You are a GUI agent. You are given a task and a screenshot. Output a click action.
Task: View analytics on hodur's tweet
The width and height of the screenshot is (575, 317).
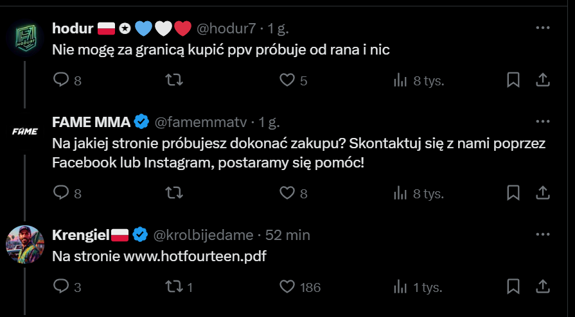click(400, 80)
